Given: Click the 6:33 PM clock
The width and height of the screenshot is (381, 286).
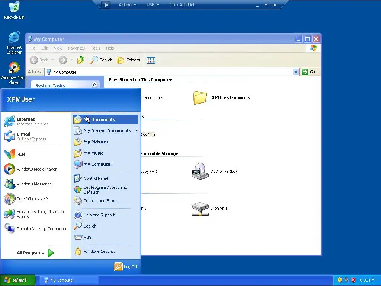Looking at the screenshot, I should pos(367,280).
